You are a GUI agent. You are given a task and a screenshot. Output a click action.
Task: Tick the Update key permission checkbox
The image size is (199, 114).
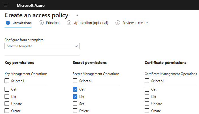tap(7, 104)
